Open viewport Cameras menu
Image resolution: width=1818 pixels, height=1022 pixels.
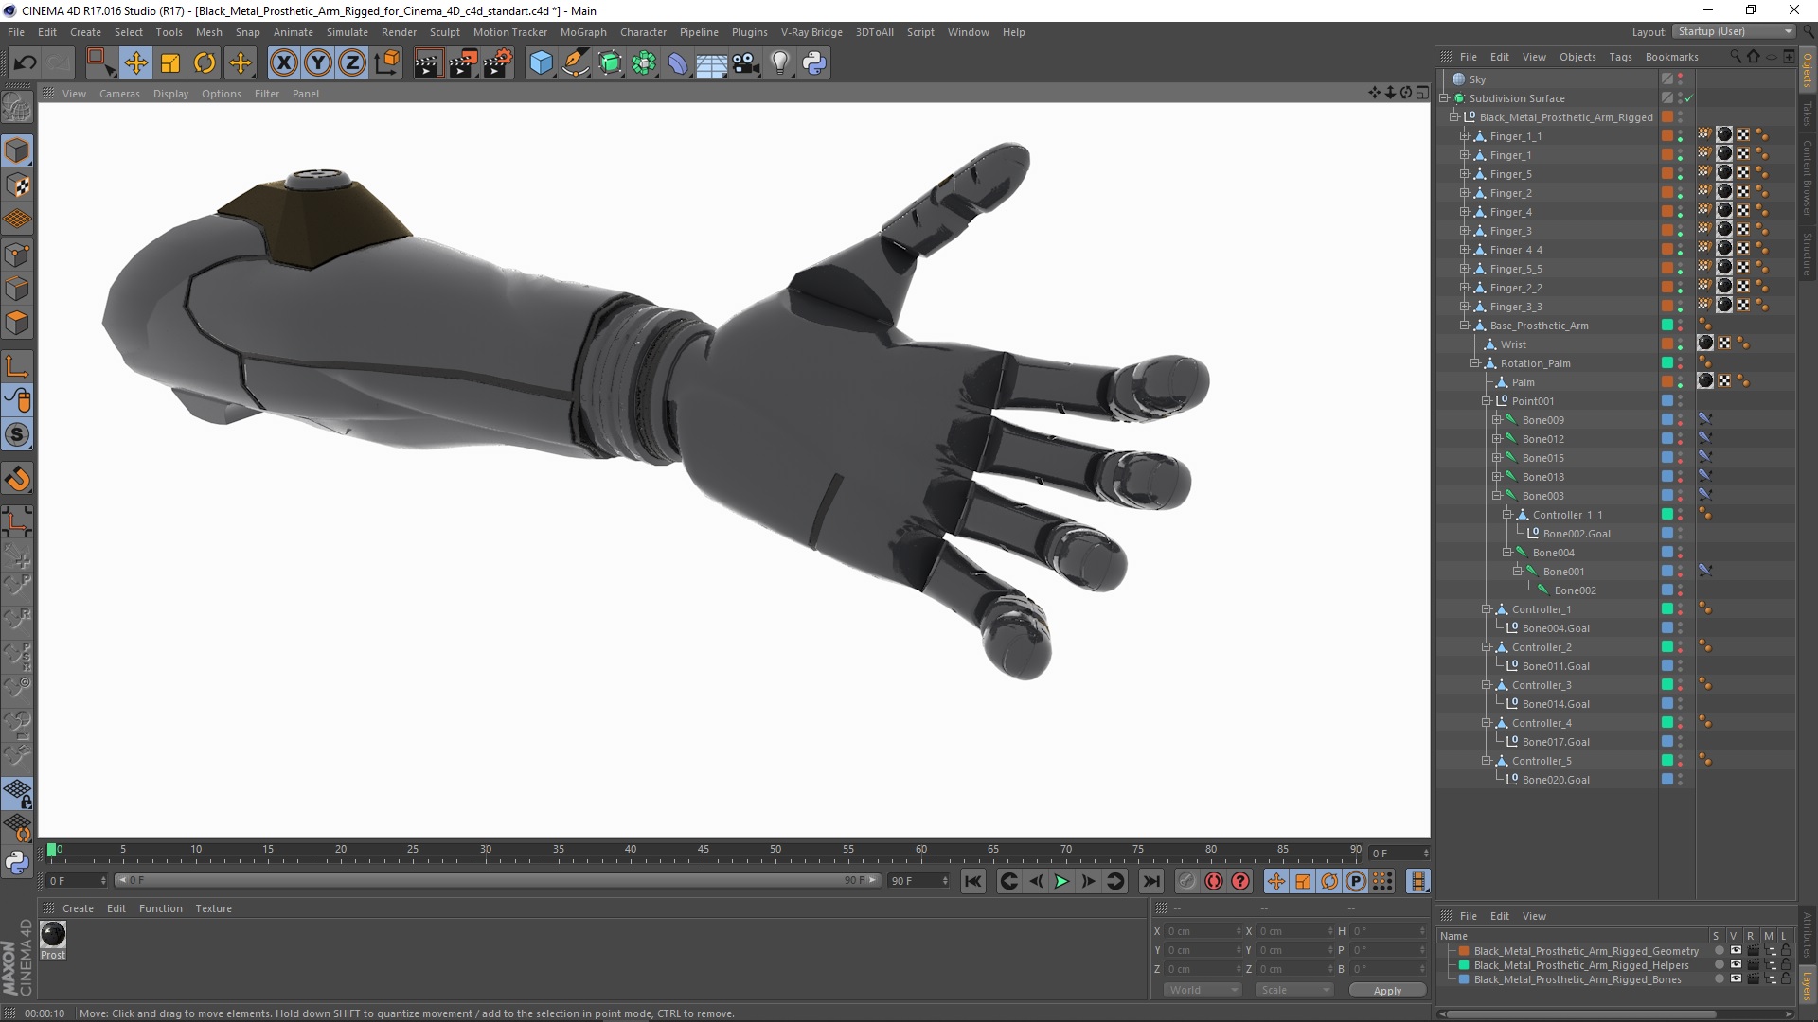(119, 94)
